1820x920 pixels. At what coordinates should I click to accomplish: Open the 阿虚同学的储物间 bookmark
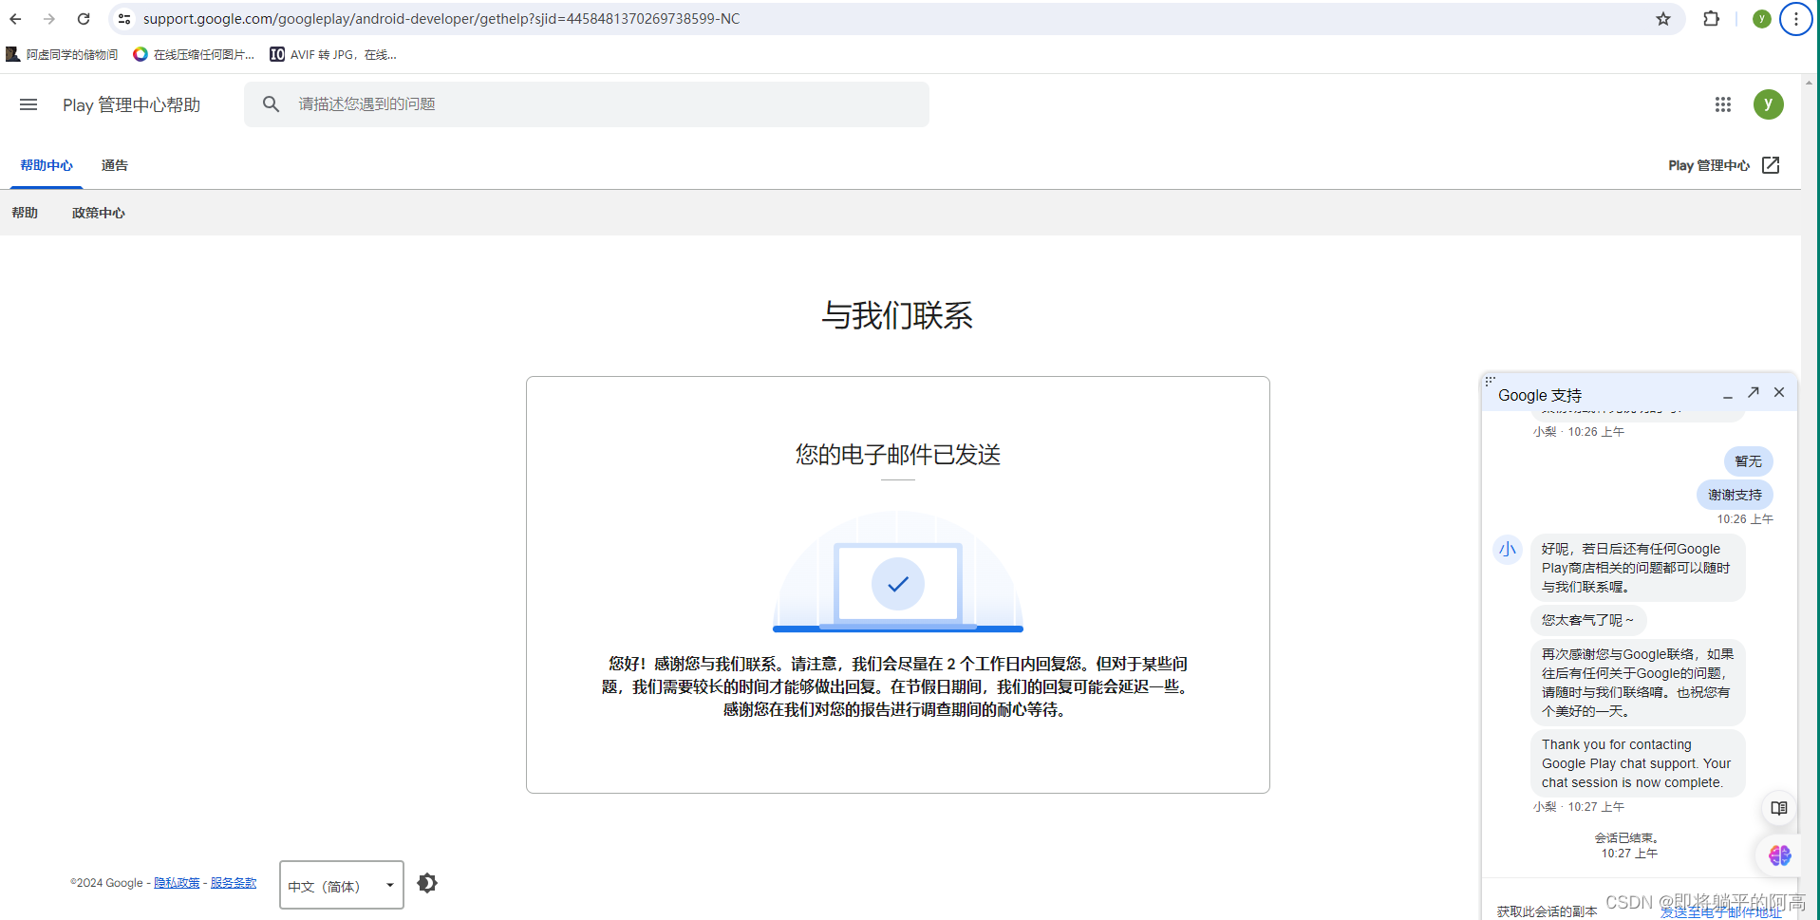pos(63,55)
